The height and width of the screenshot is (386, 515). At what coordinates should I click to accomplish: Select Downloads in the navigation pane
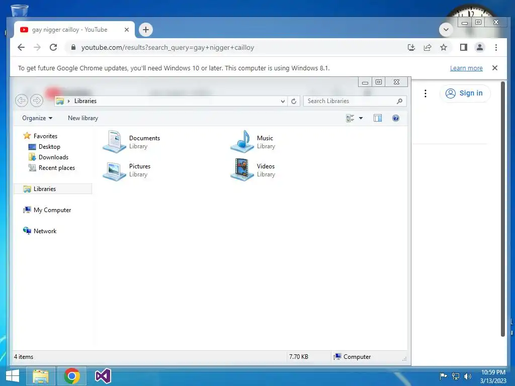pos(49,157)
